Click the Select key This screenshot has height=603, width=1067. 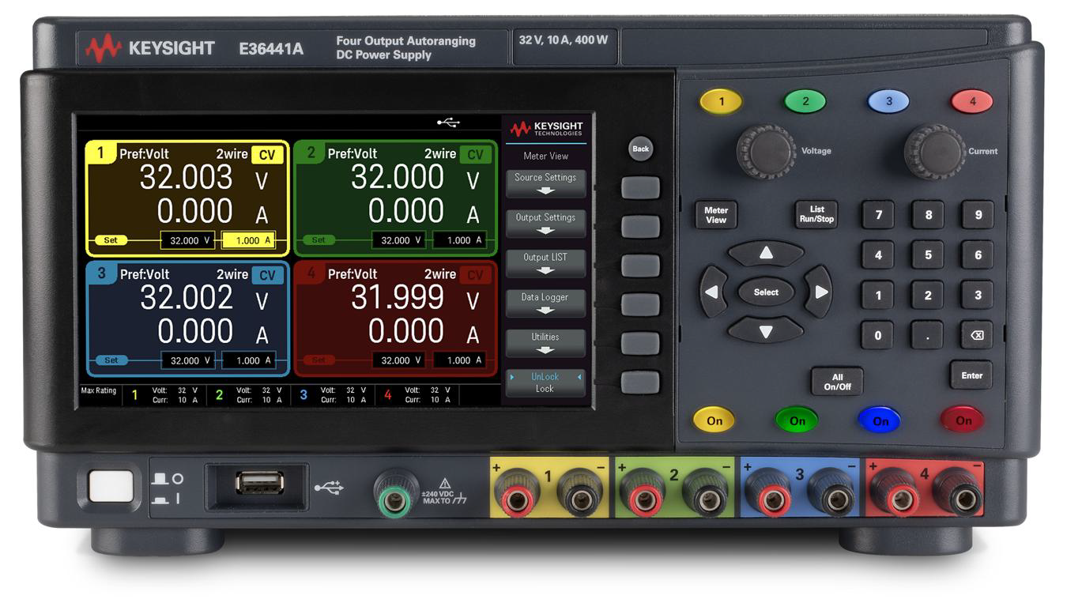coord(766,292)
